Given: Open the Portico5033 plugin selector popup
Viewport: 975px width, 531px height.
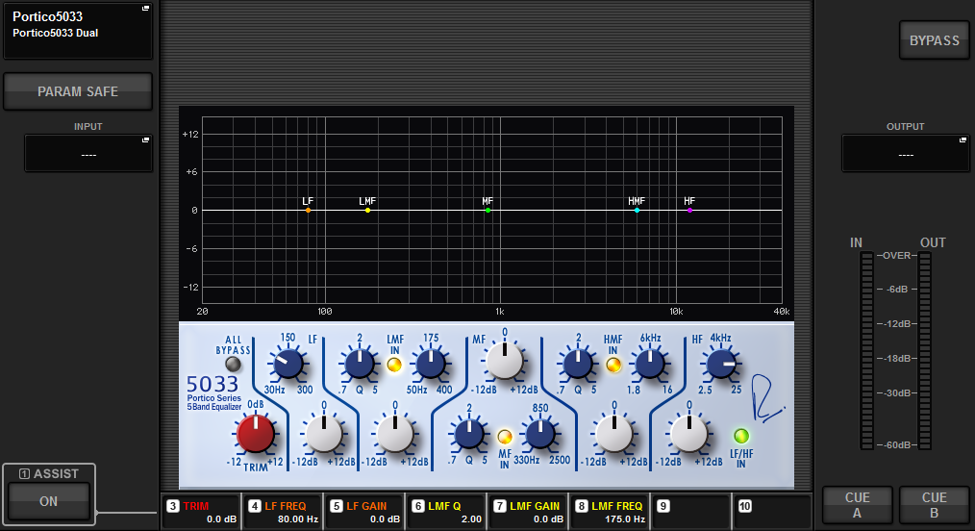Looking at the screenshot, I should pos(78,31).
